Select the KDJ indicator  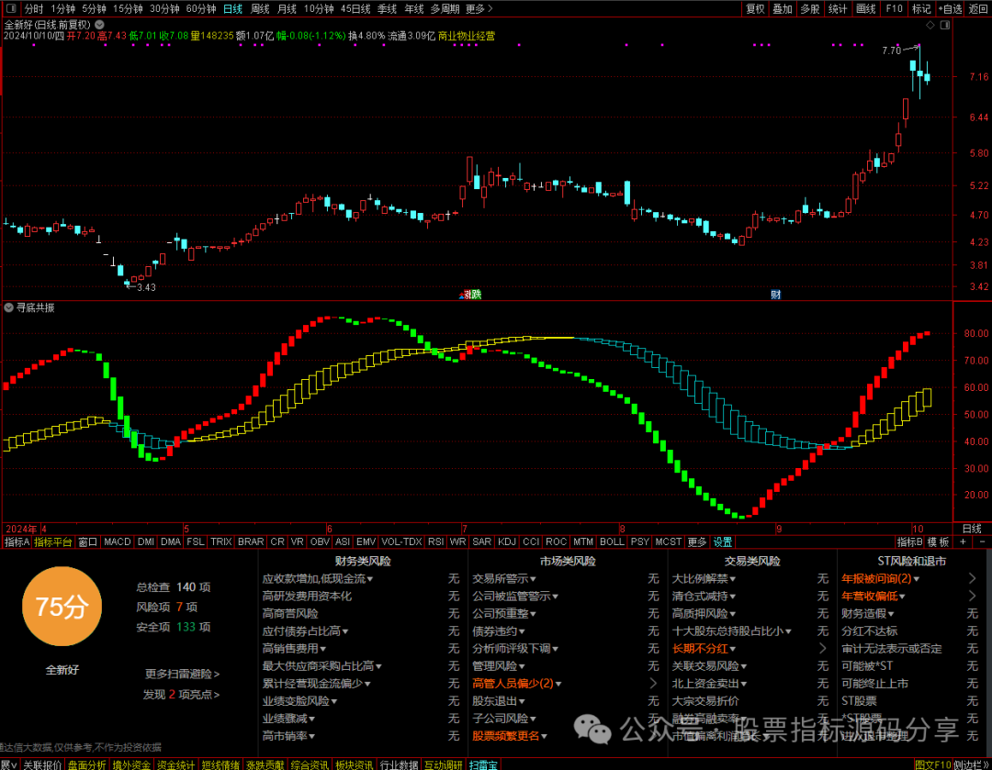pos(507,541)
